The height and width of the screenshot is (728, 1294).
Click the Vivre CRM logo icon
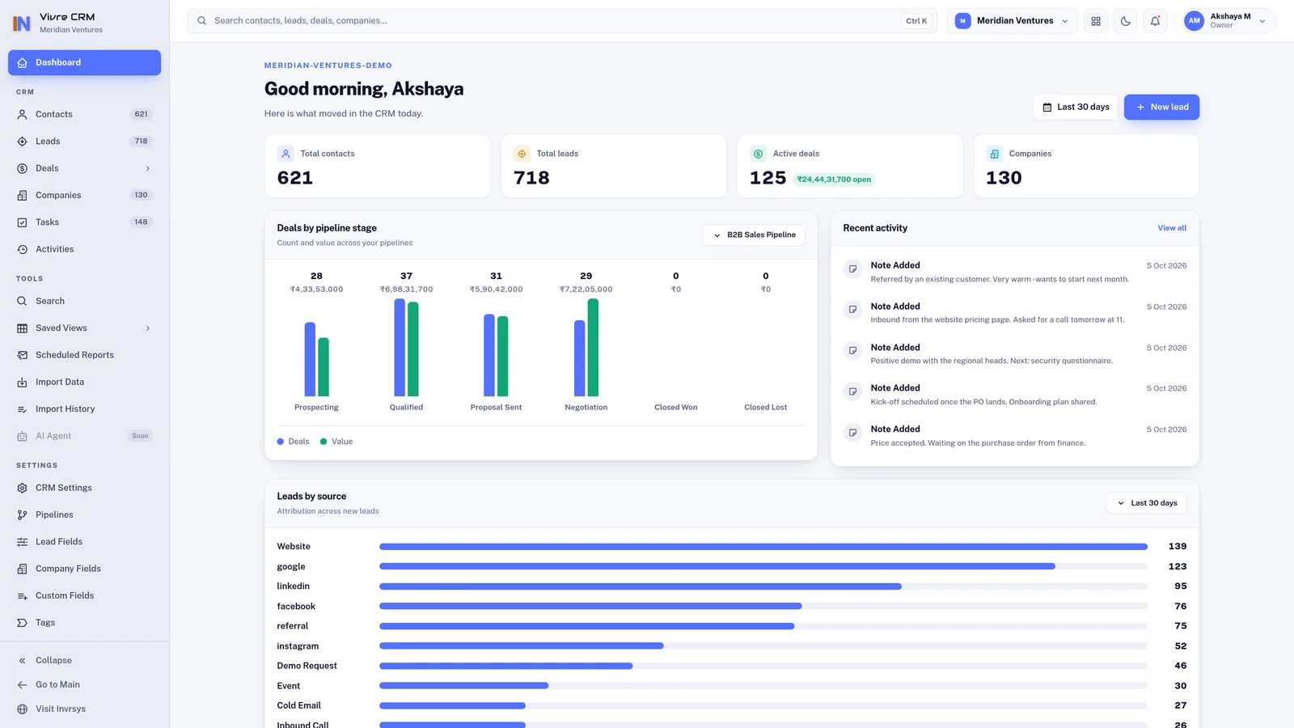coord(22,23)
